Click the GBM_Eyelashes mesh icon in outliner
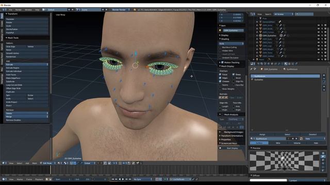This screenshot has width=330, height=185. coord(260,35)
